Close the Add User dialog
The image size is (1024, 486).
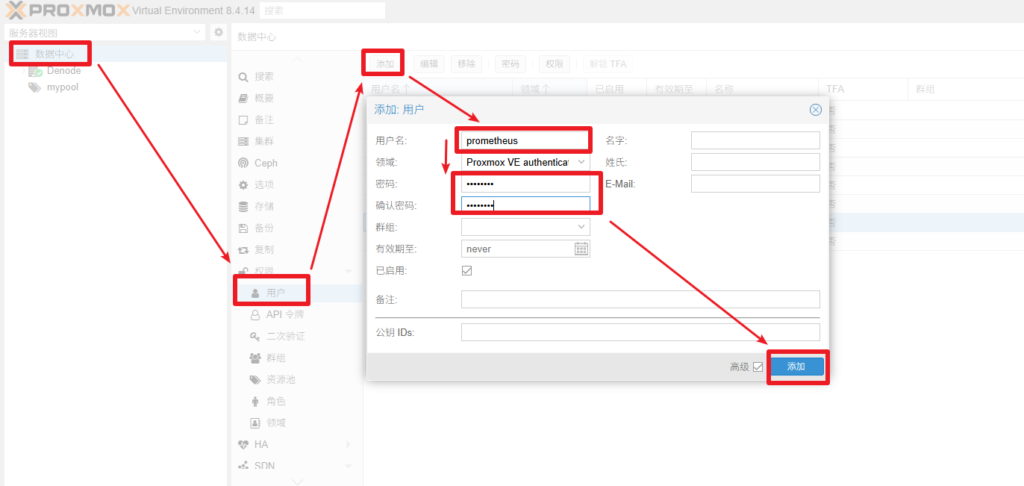coord(816,110)
